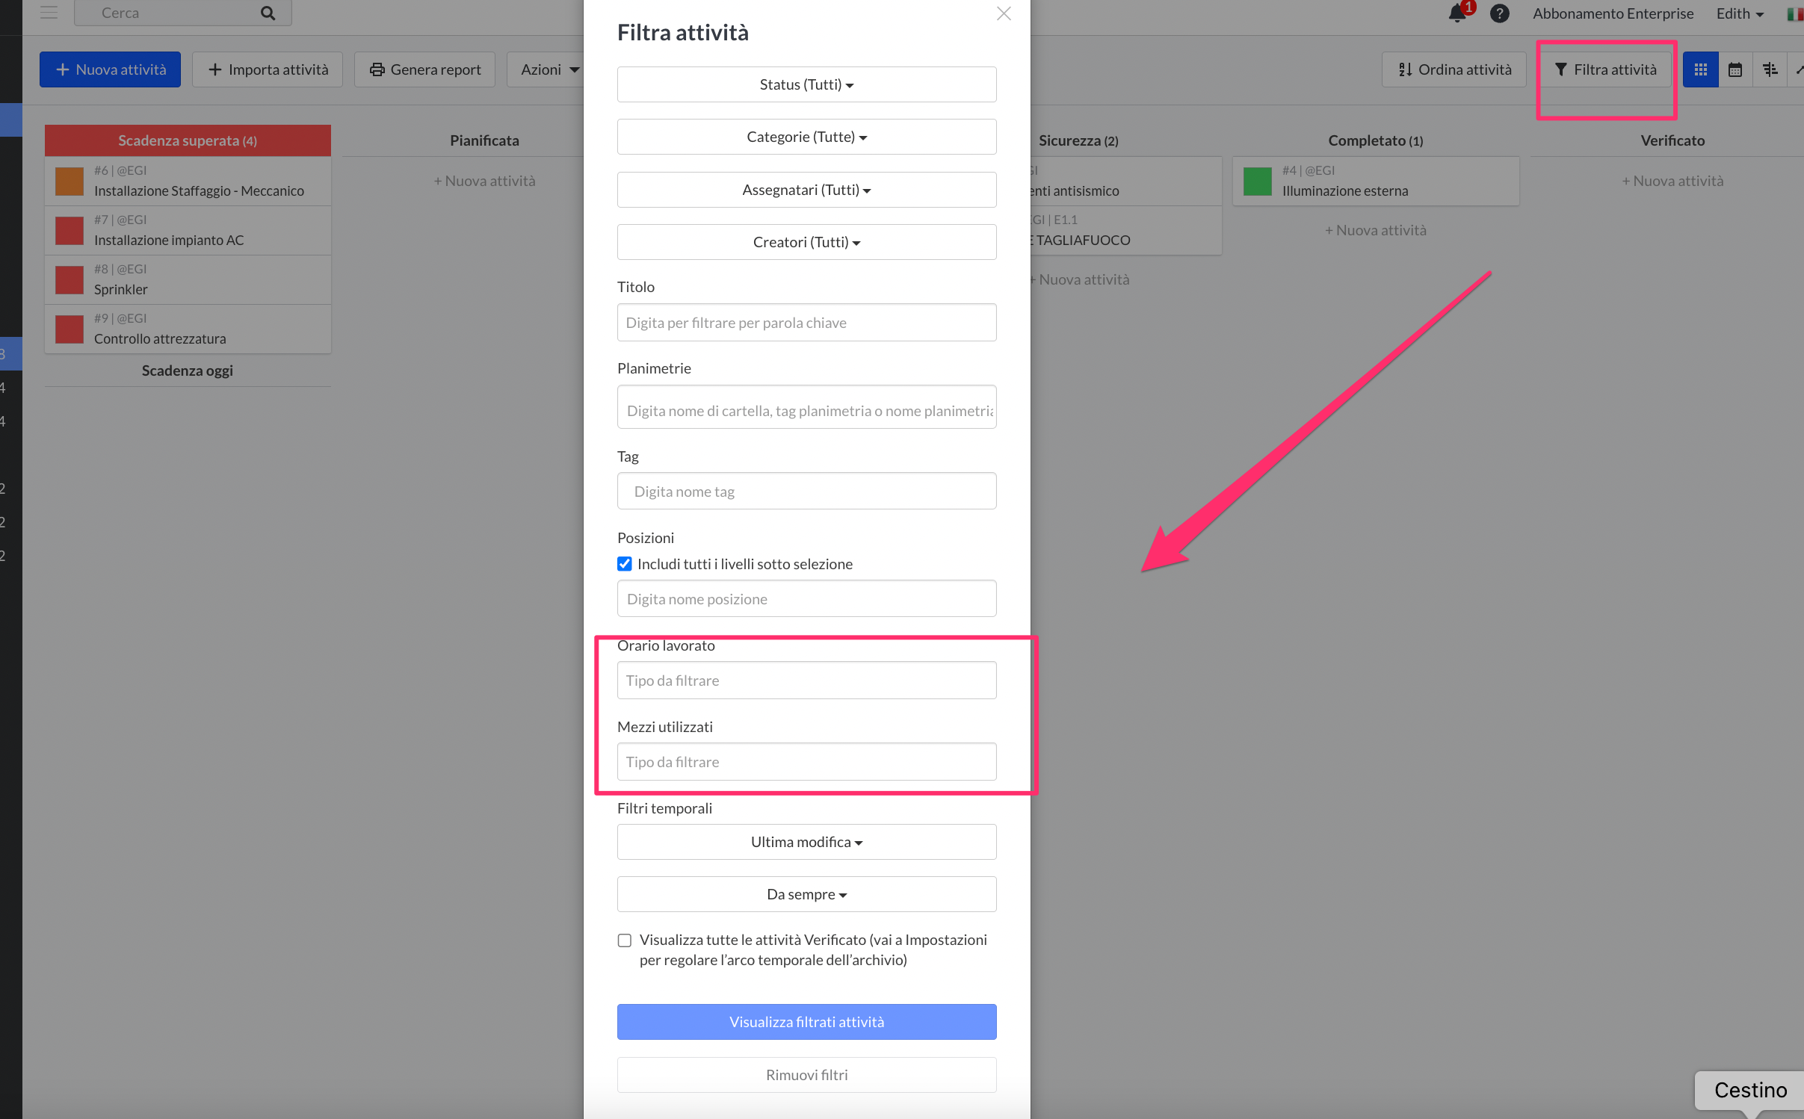
Task: Enable 'Visualizza tutte le attività Verificato' checkbox
Action: pyautogui.click(x=625, y=940)
